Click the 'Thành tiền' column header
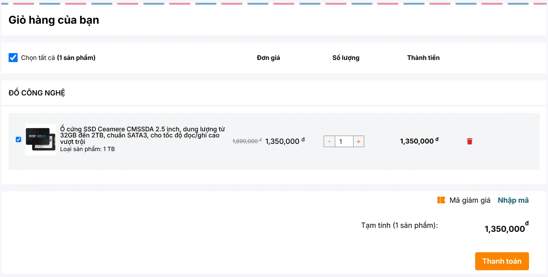The width and height of the screenshot is (548, 277). (423, 58)
